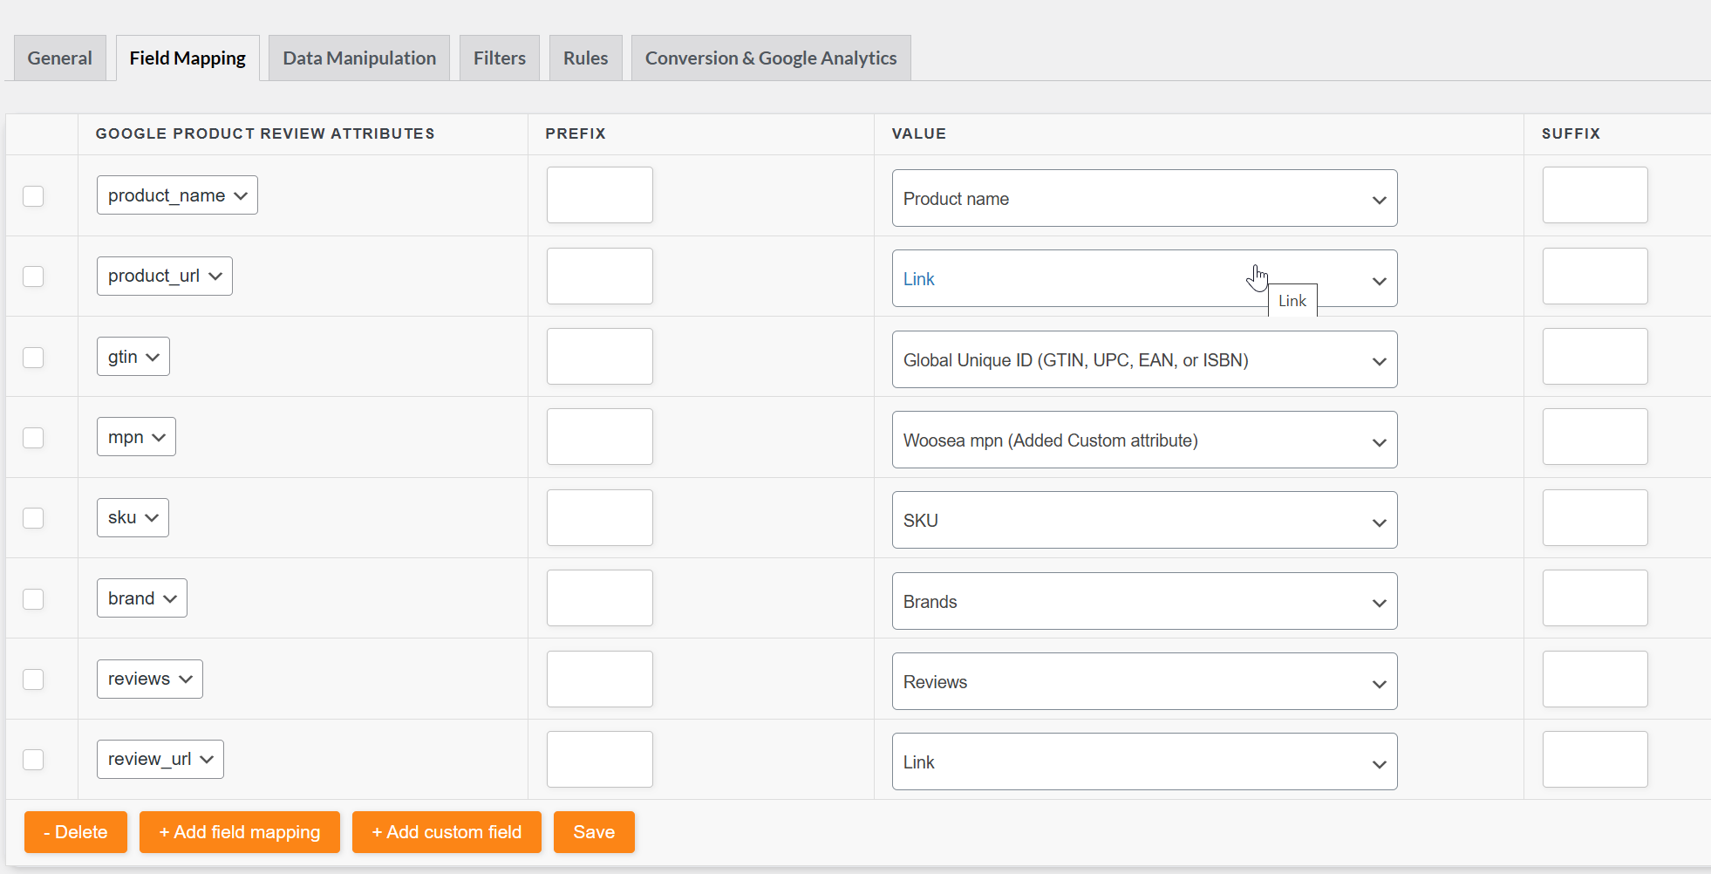Click Add field mapping button
This screenshot has height=874, width=1711.
(240, 832)
